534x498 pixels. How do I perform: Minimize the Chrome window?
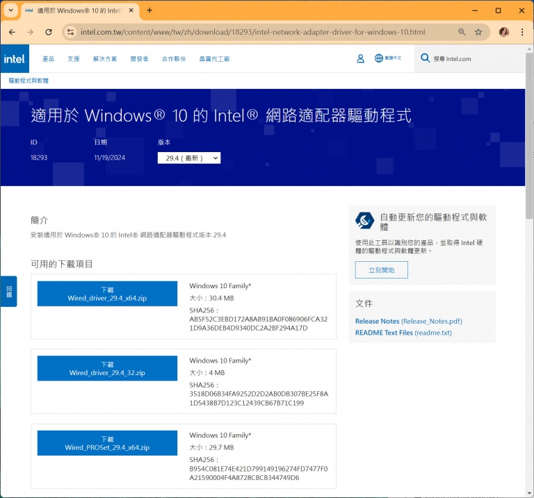click(x=475, y=10)
